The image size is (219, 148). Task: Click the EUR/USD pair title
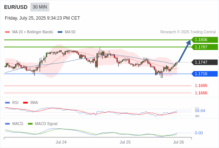[16, 7]
